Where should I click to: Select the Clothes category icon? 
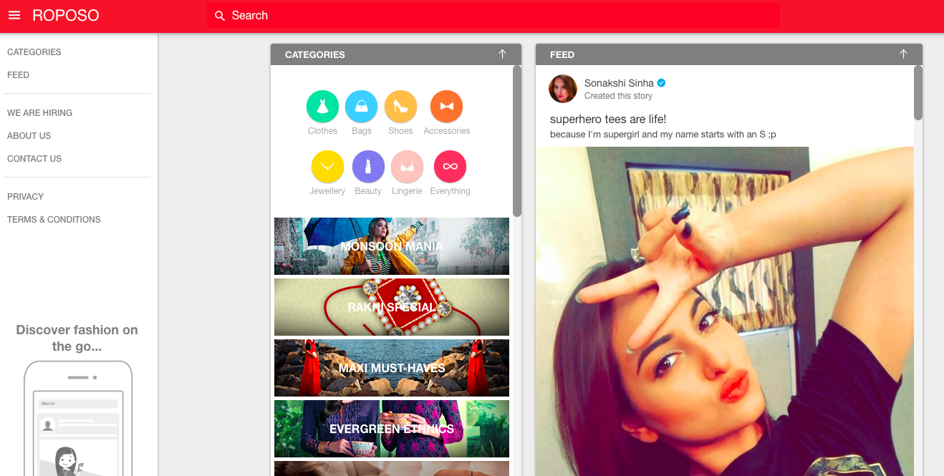[x=322, y=107]
